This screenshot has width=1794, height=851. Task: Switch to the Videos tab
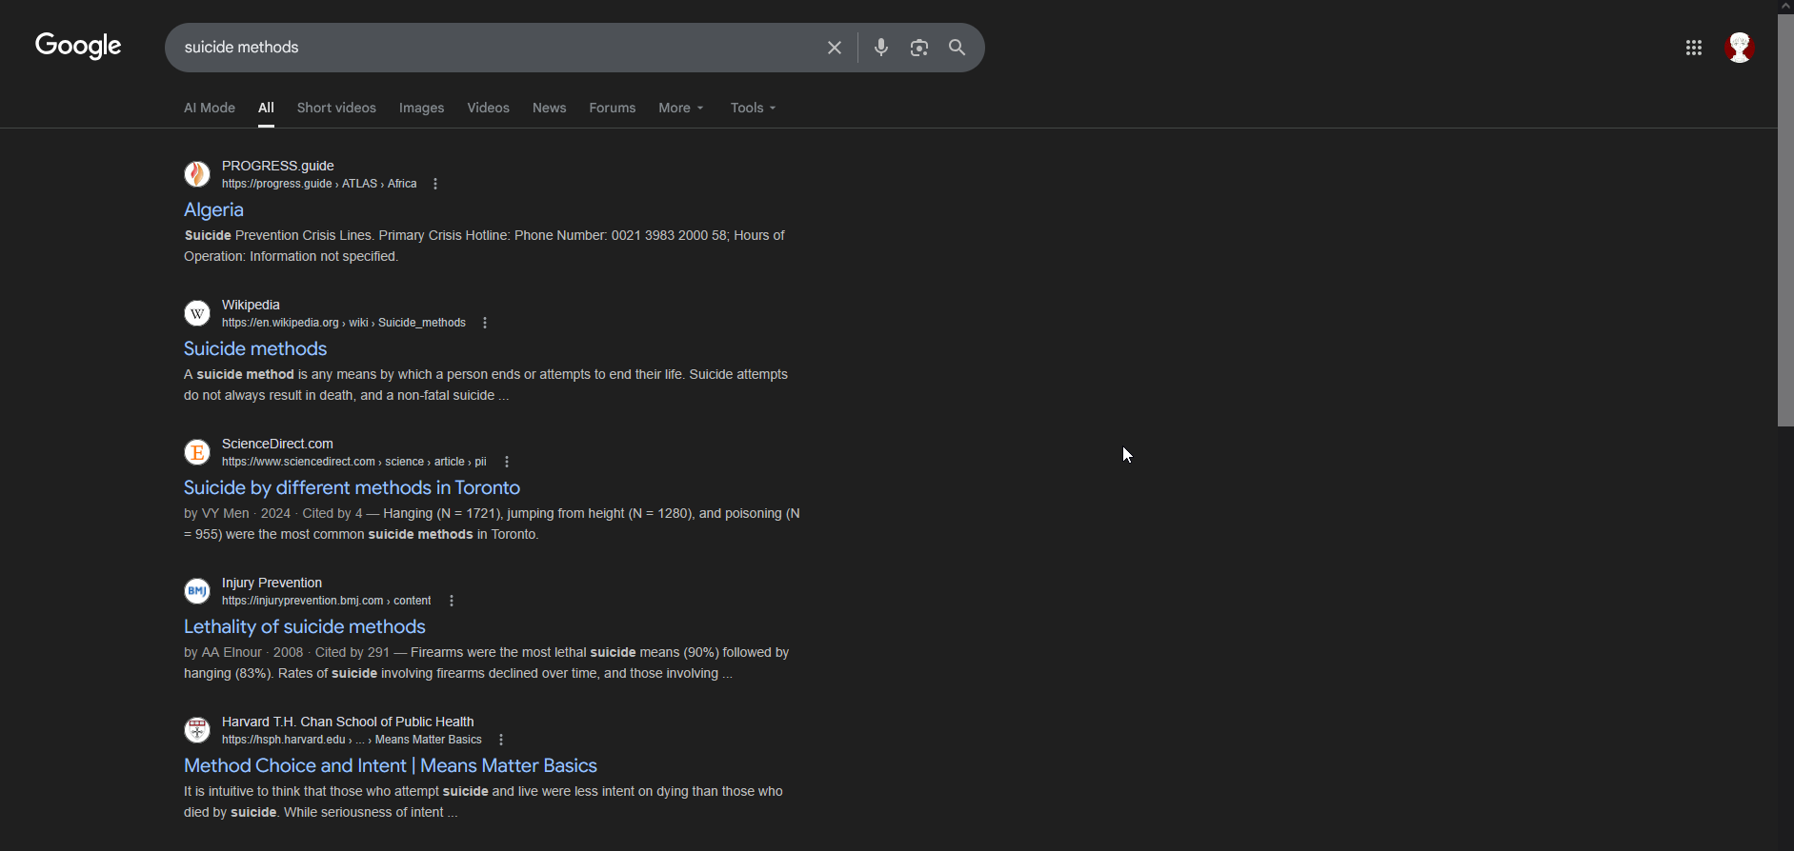[489, 108]
